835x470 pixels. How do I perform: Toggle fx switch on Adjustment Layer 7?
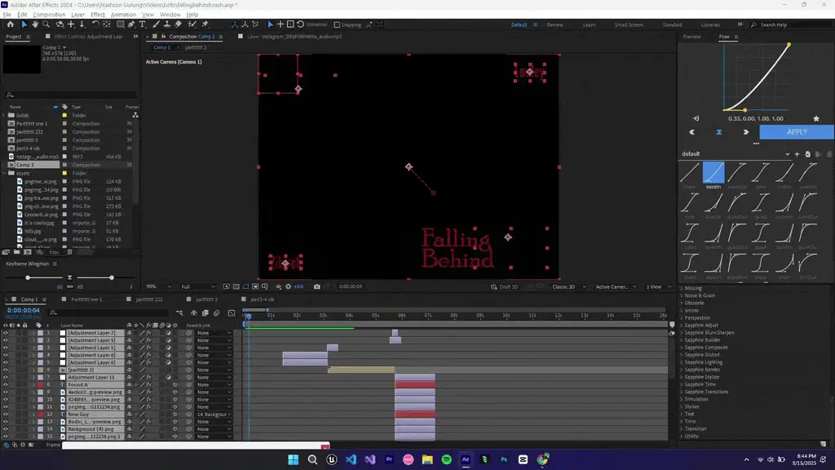coord(149,333)
